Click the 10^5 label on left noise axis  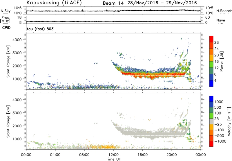pos(18,8)
